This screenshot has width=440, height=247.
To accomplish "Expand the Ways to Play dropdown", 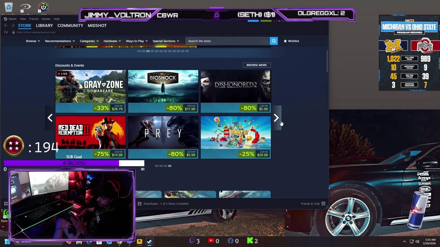I will (x=137, y=41).
